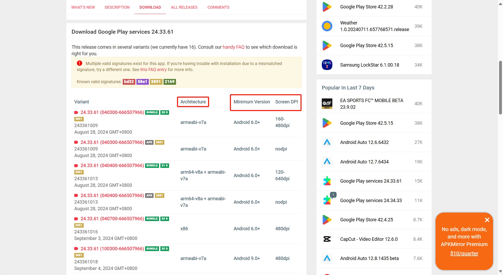Open the 'this FAQ entry' link
The width and height of the screenshot is (503, 275).
(153, 70)
